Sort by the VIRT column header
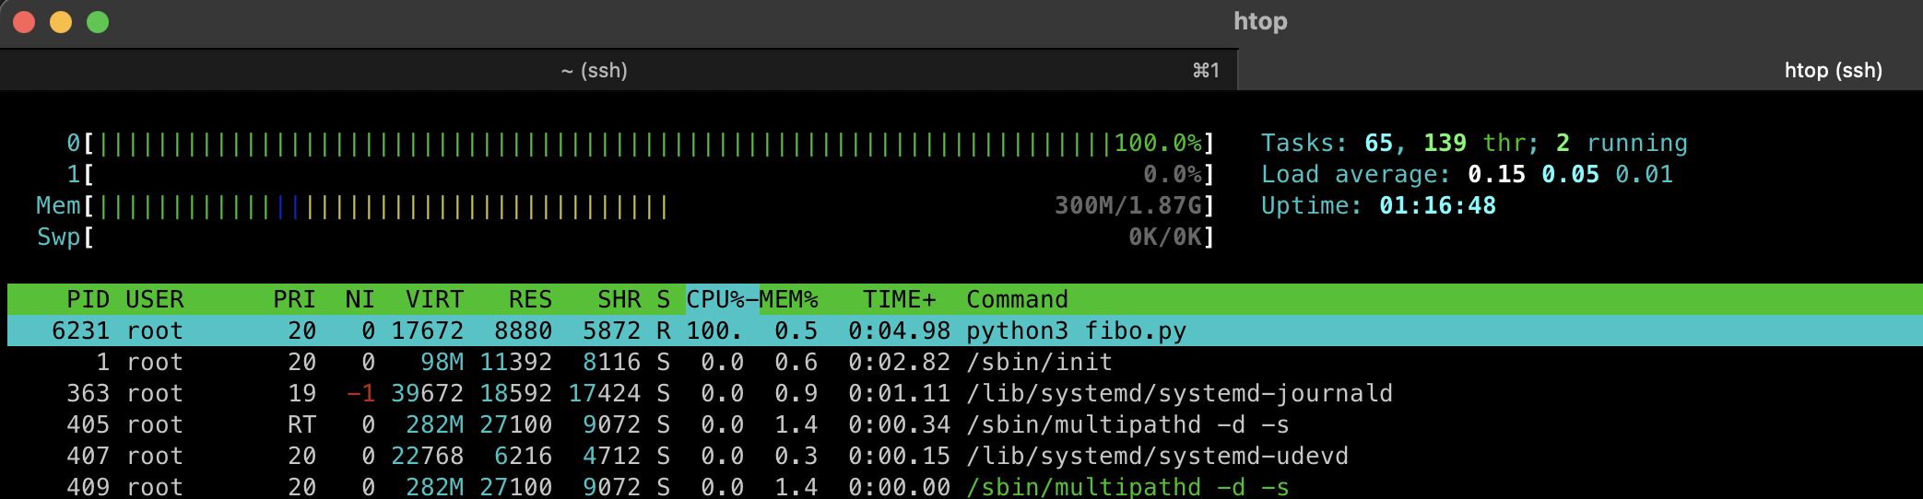The height and width of the screenshot is (499, 1923). click(x=435, y=299)
